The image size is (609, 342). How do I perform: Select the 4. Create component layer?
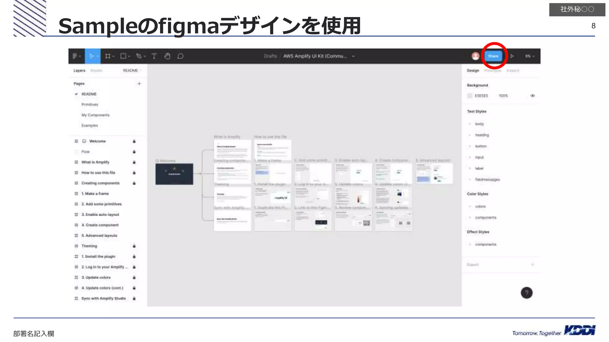[100, 225]
